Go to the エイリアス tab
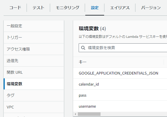 120,8
